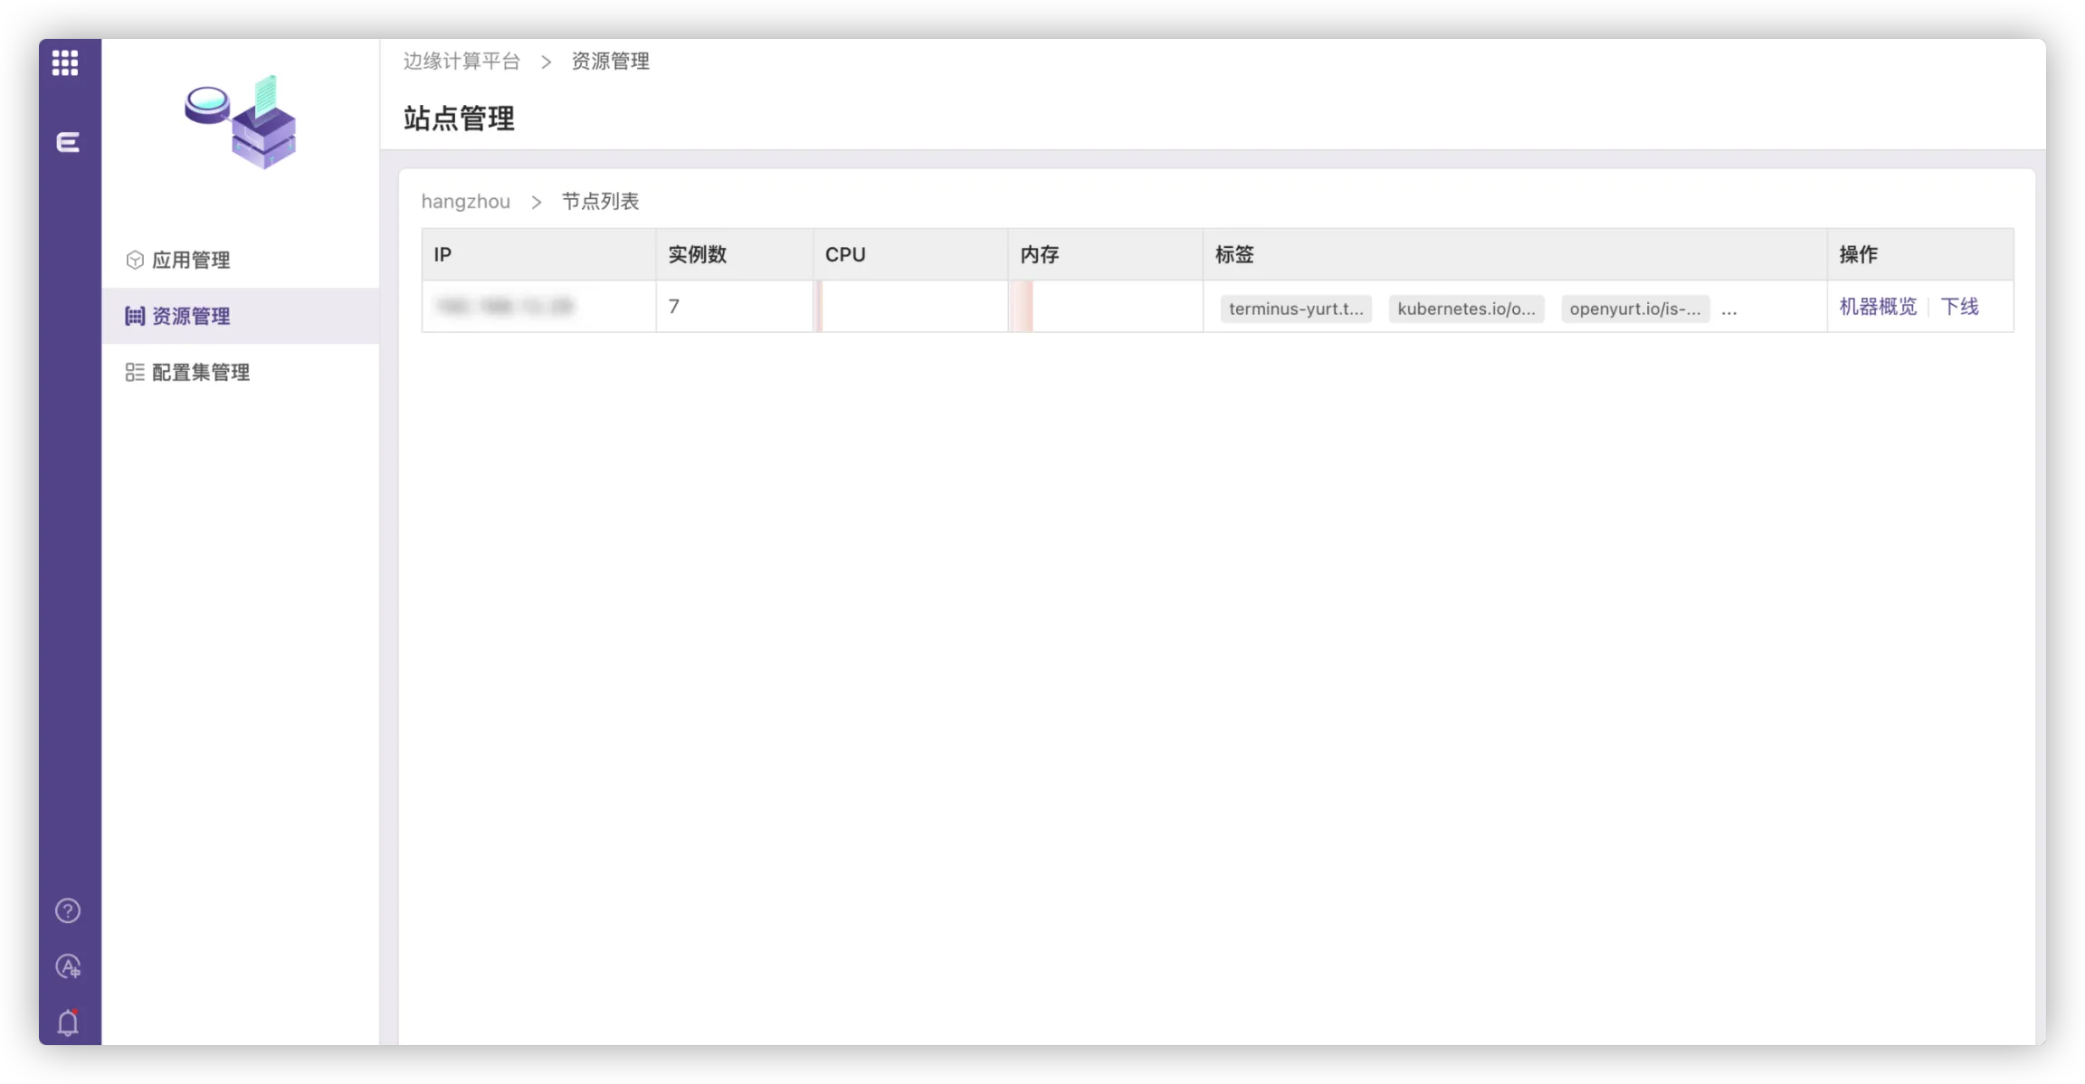Image resolution: width=2085 pixels, height=1084 pixels.
Task: Click the hangzhou breadcrumb link
Action: 465,201
